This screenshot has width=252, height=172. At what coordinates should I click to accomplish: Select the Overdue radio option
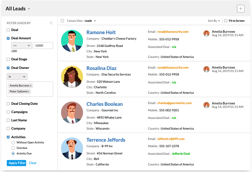point(13,148)
